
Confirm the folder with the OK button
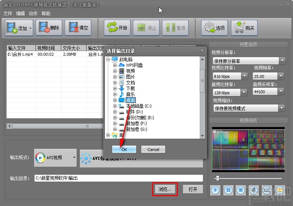[124, 150]
